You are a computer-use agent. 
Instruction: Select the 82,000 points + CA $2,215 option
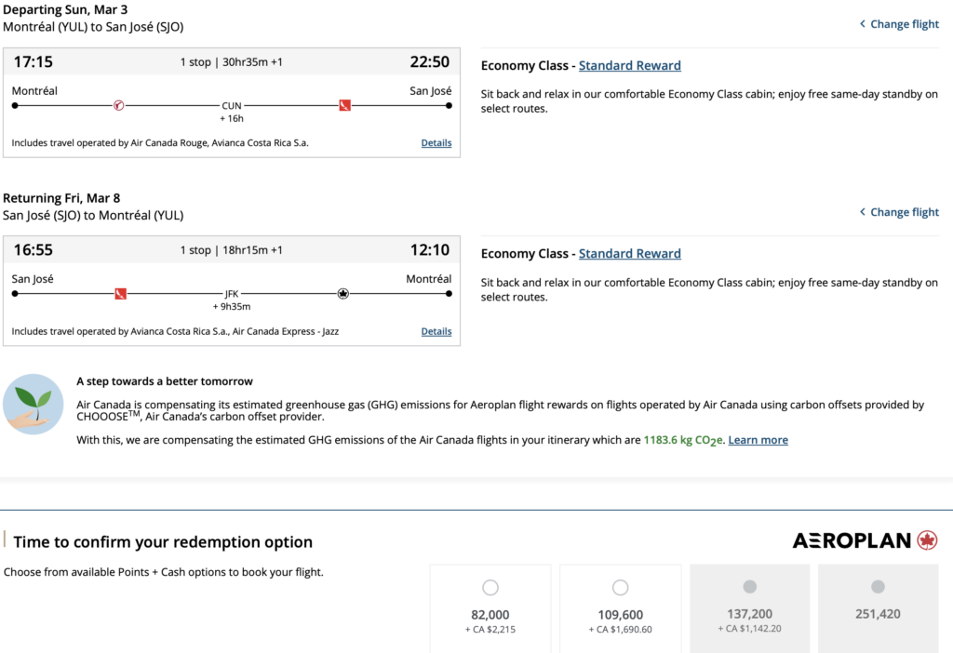(x=490, y=588)
